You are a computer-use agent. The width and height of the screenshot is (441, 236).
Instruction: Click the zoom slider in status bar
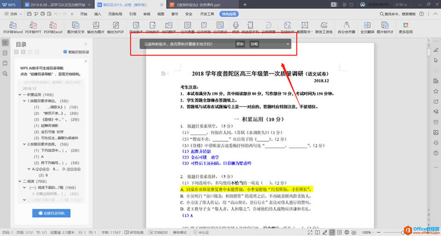(x=394, y=232)
